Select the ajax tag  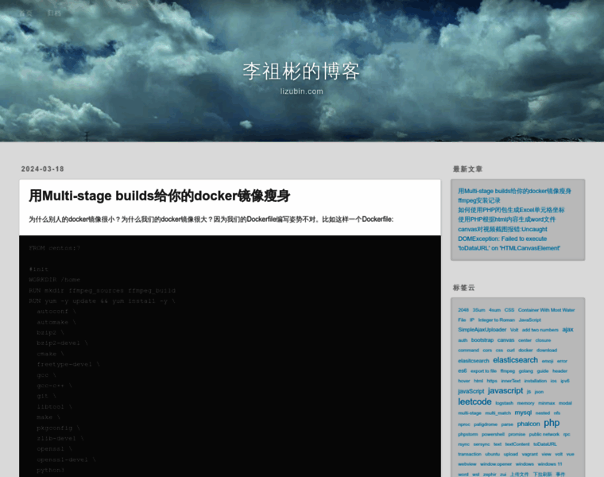coord(567,329)
